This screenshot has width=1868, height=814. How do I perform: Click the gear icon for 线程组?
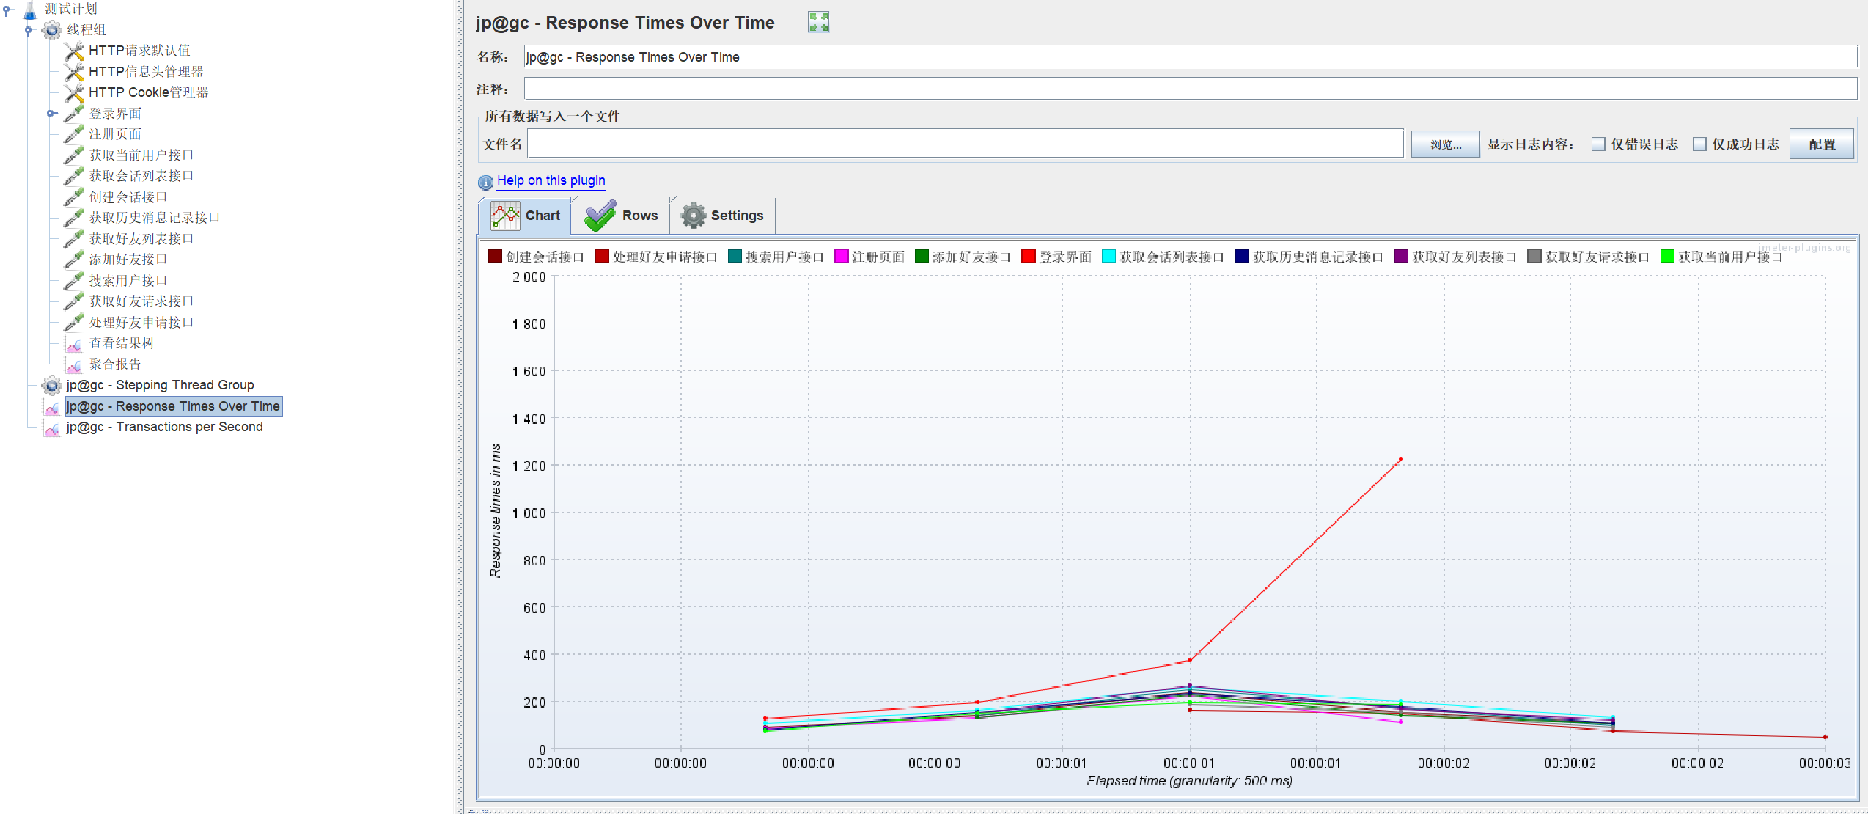click(x=52, y=30)
